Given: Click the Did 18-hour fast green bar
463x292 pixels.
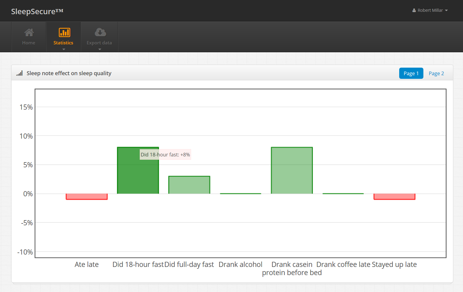Looking at the screenshot, I should point(138,170).
